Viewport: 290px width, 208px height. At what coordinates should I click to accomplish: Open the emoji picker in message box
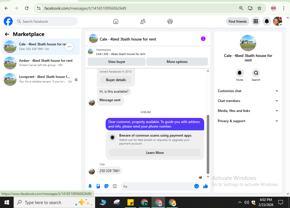(197, 186)
